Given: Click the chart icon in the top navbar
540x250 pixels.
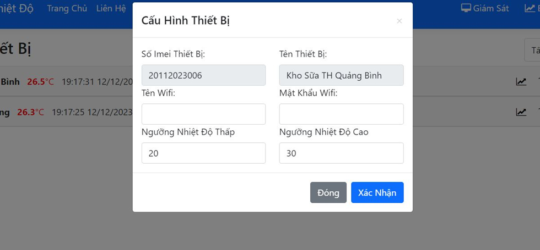Looking at the screenshot, I should click(x=530, y=8).
